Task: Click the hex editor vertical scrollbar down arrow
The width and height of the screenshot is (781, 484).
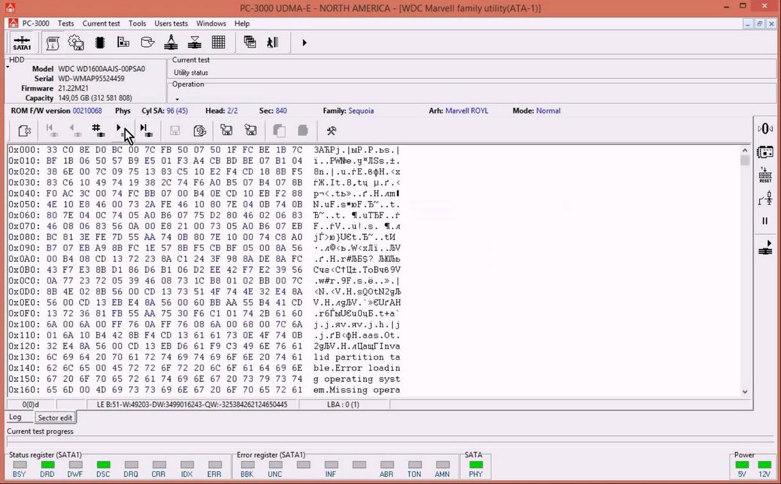Action: point(744,392)
